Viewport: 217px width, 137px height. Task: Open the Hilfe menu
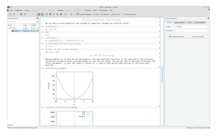111,10
